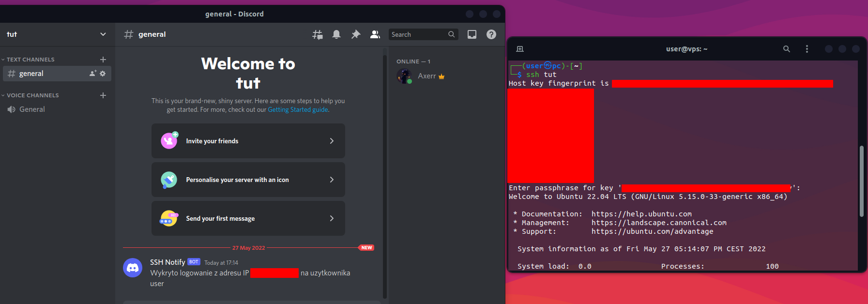Click the invite people icon on general channel
The height and width of the screenshot is (304, 868).
[93, 74]
